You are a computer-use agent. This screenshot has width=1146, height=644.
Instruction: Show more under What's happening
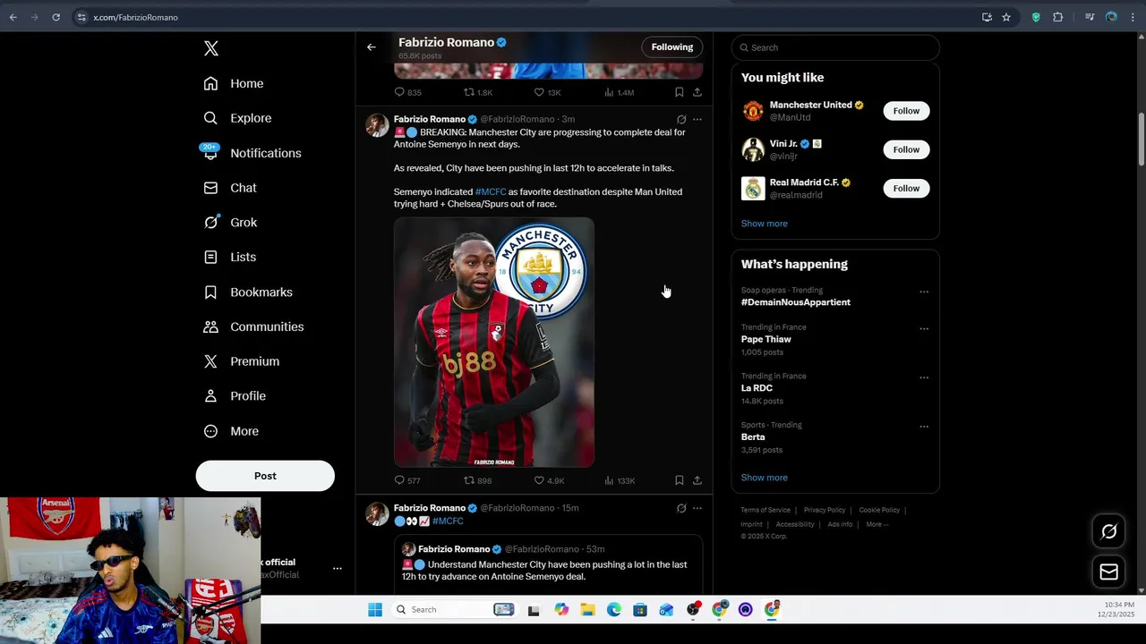click(765, 478)
